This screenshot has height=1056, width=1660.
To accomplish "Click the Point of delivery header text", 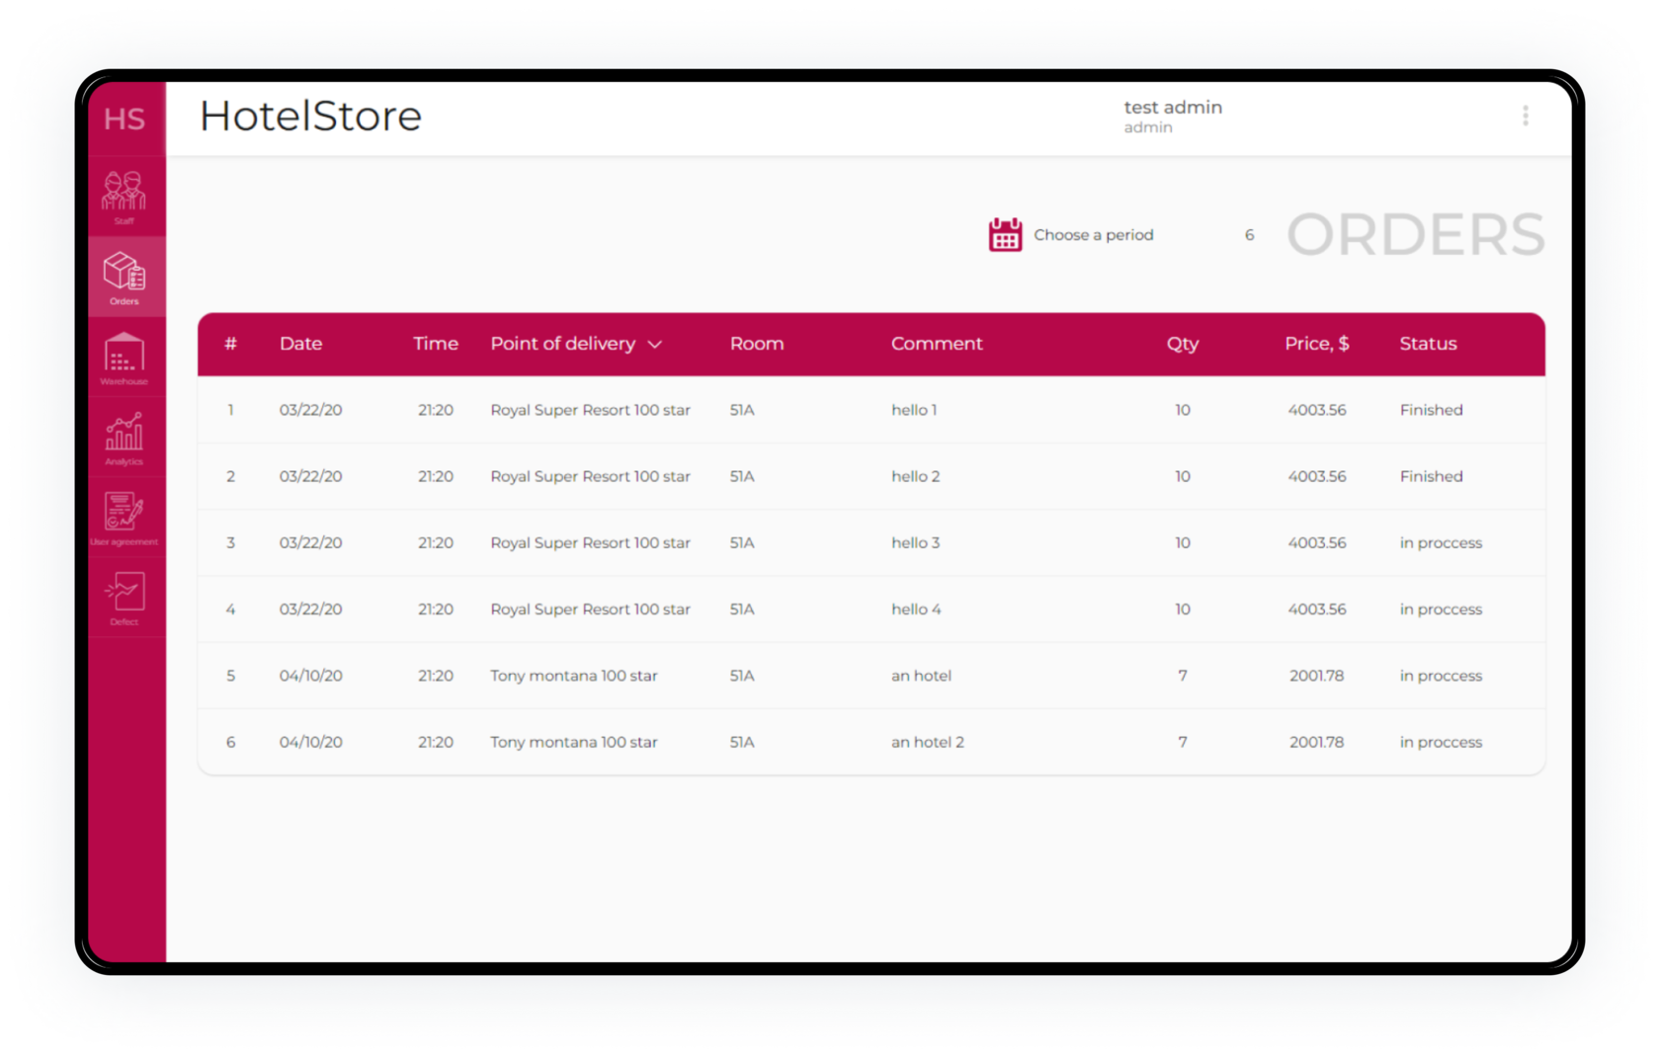I will [x=563, y=344].
